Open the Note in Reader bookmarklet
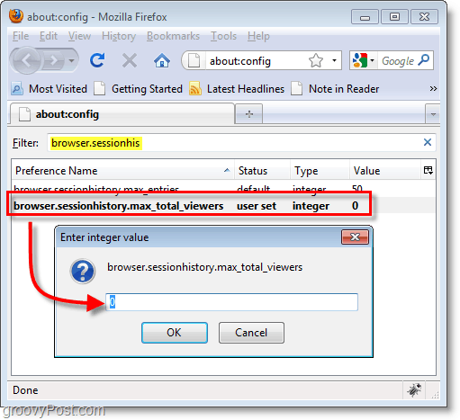Viewport: 460px width, 420px height. 335,89
